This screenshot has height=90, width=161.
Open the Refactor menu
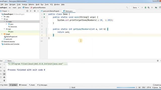[x=31, y=4]
